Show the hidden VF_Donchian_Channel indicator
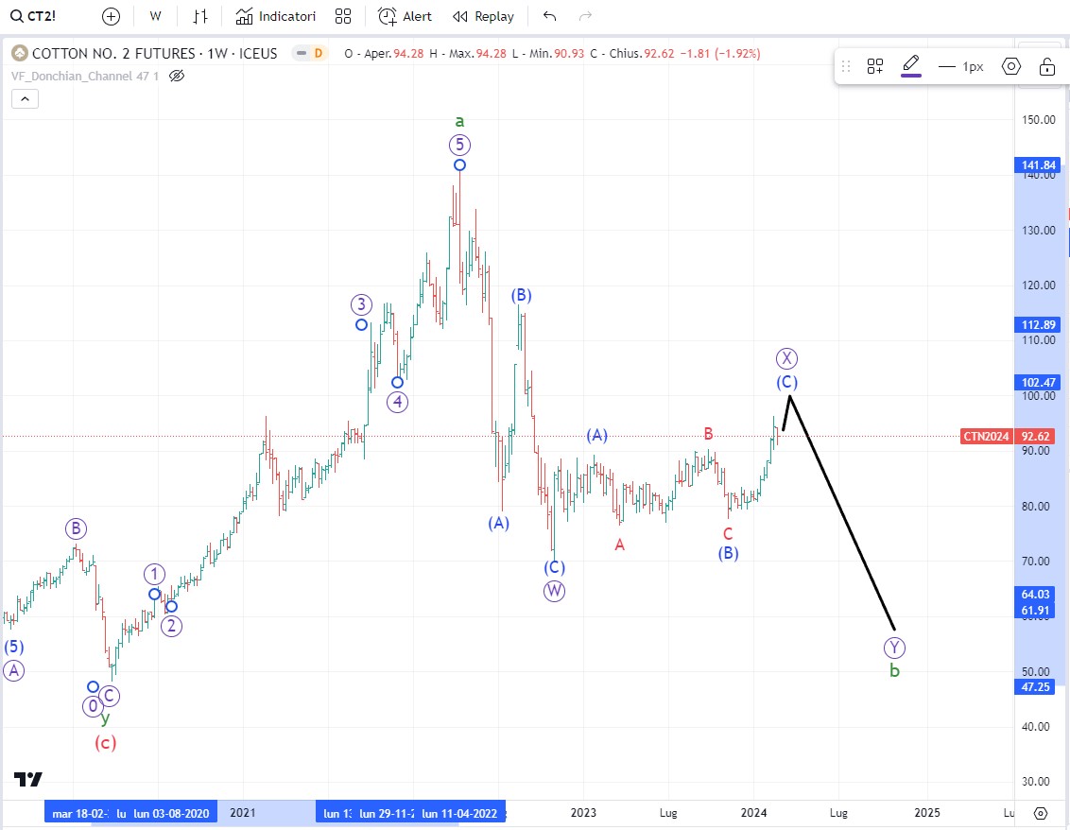1070x830 pixels. [177, 76]
